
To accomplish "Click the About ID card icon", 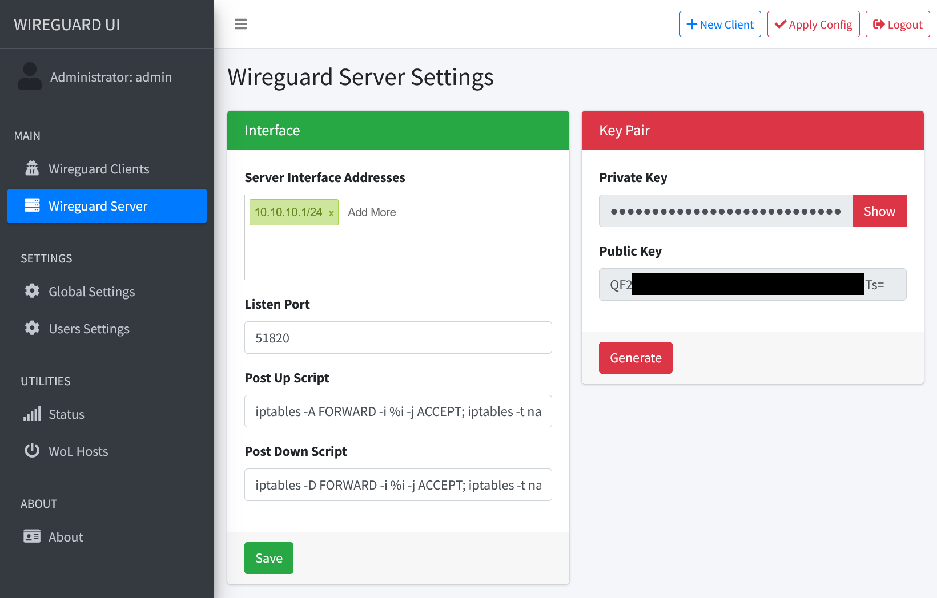I will (x=32, y=536).
